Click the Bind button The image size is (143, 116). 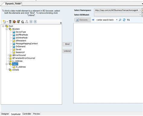pyautogui.click(x=67, y=44)
